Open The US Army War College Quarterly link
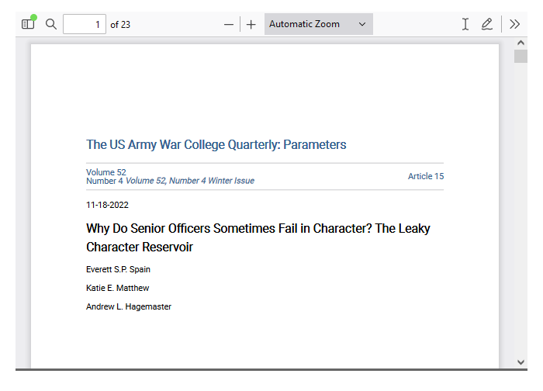This screenshot has height=391, width=543. pyautogui.click(x=216, y=145)
